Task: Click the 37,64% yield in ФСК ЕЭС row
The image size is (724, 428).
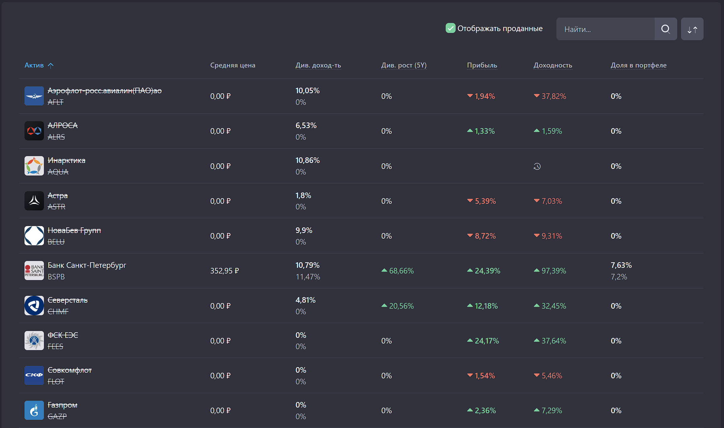Action: (554, 341)
